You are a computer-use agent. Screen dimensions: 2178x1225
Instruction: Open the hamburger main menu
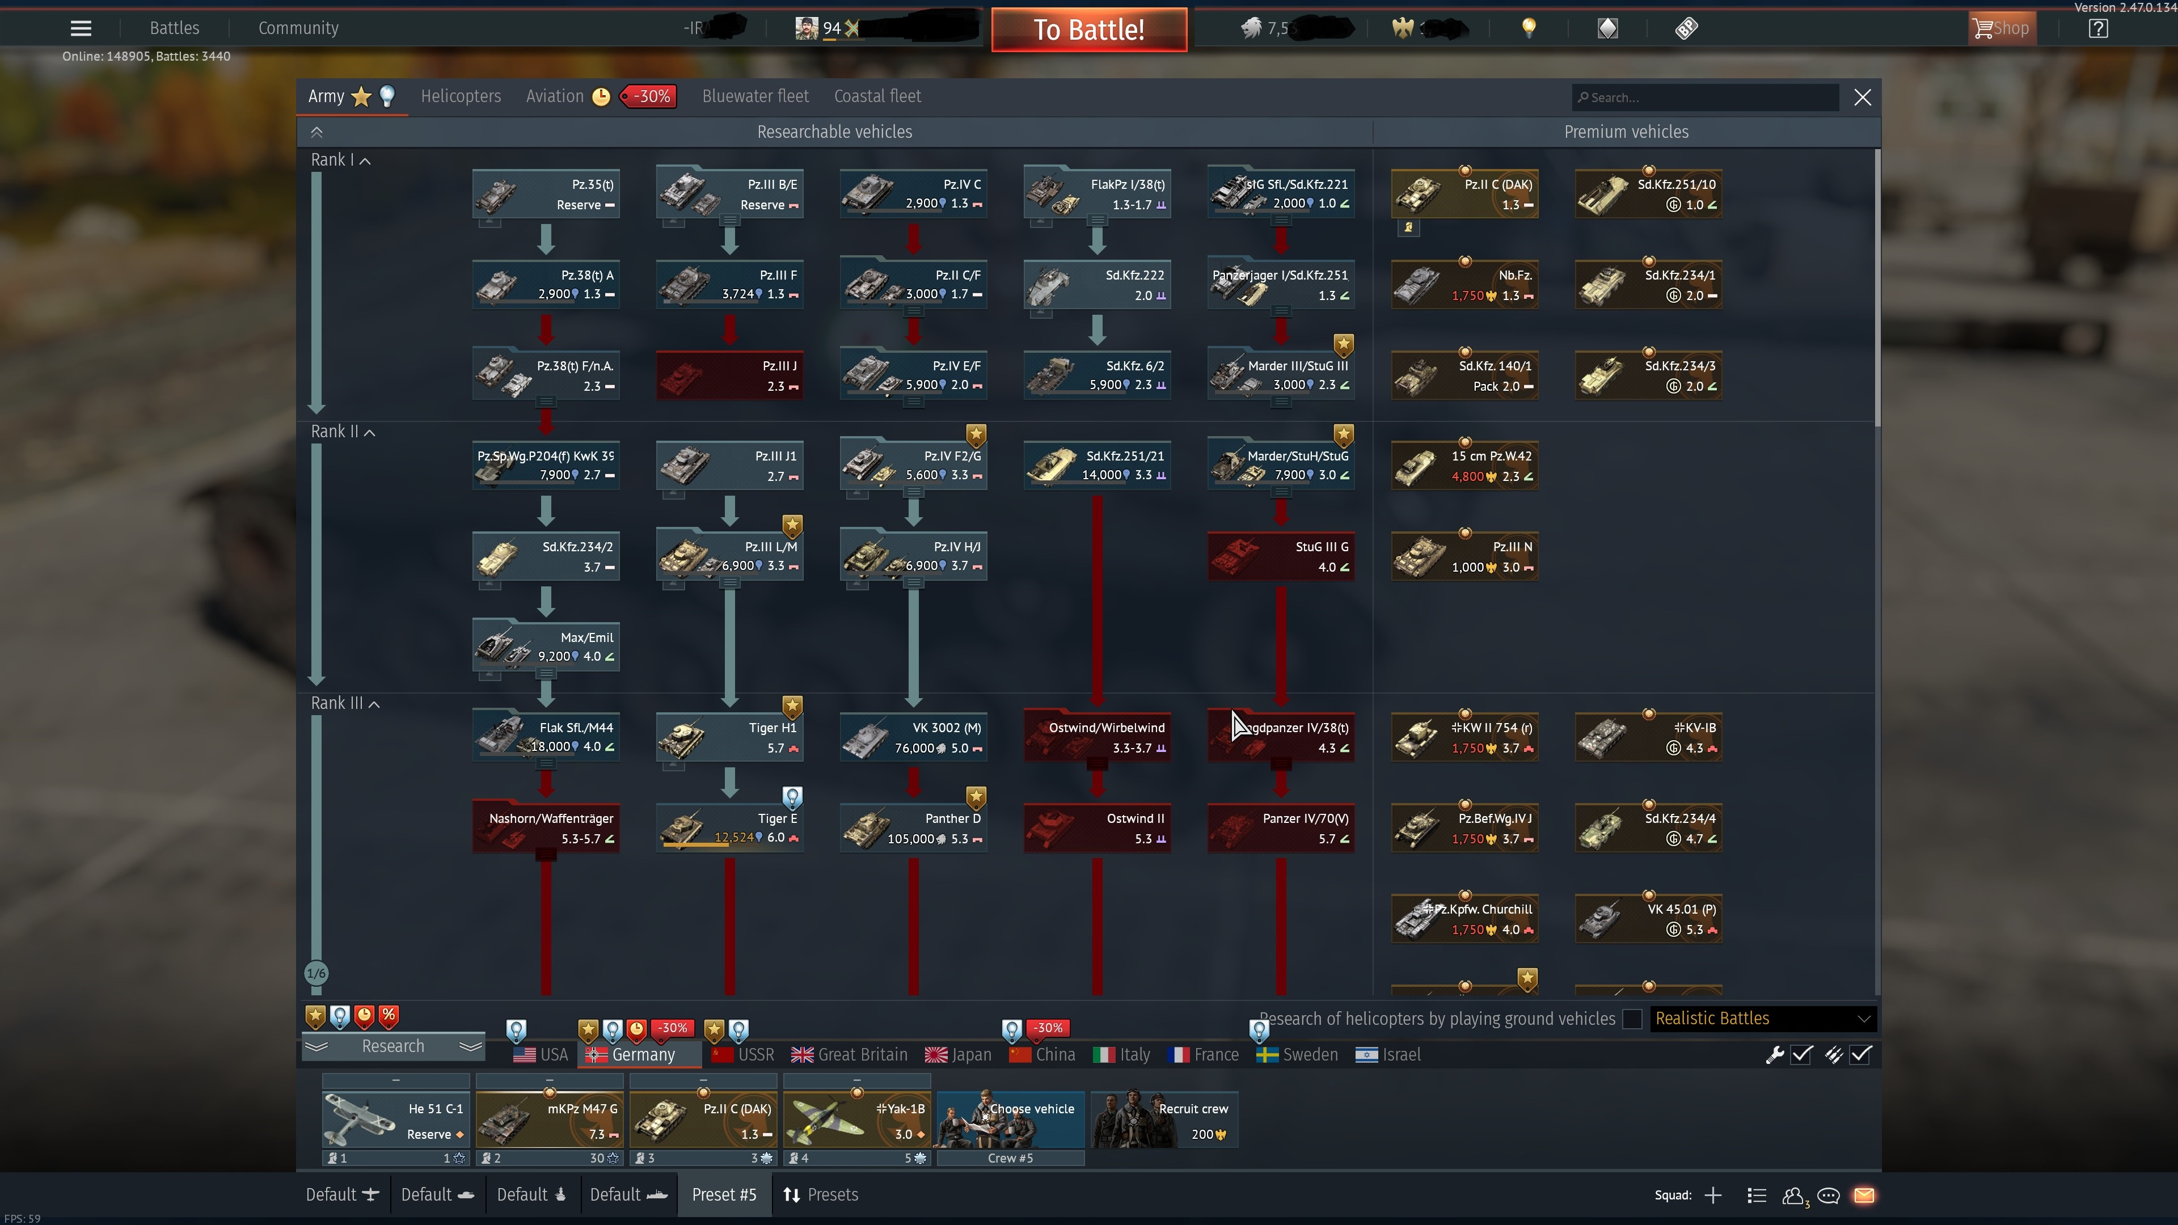[x=81, y=28]
